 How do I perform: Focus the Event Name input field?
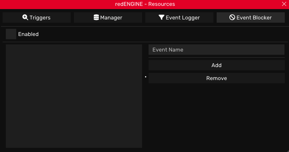tap(216, 50)
